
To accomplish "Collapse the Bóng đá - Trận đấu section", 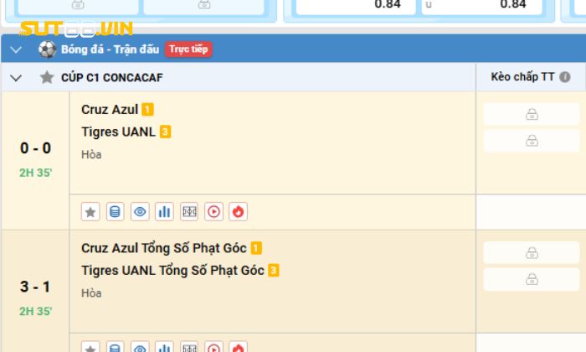I will (16, 49).
